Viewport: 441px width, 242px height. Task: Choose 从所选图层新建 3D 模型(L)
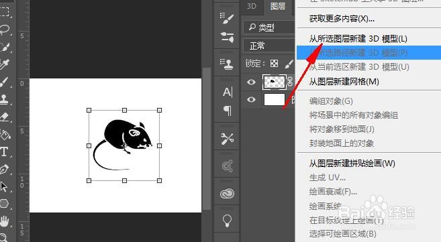(x=358, y=39)
